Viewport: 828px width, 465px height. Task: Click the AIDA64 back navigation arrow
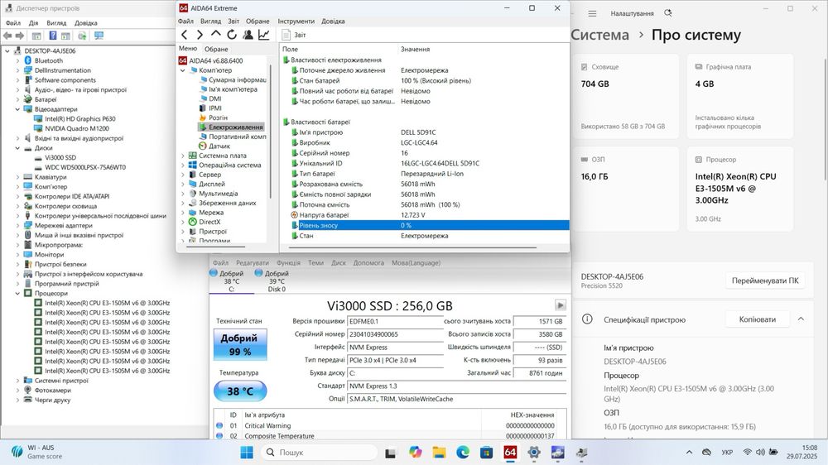[x=185, y=35]
